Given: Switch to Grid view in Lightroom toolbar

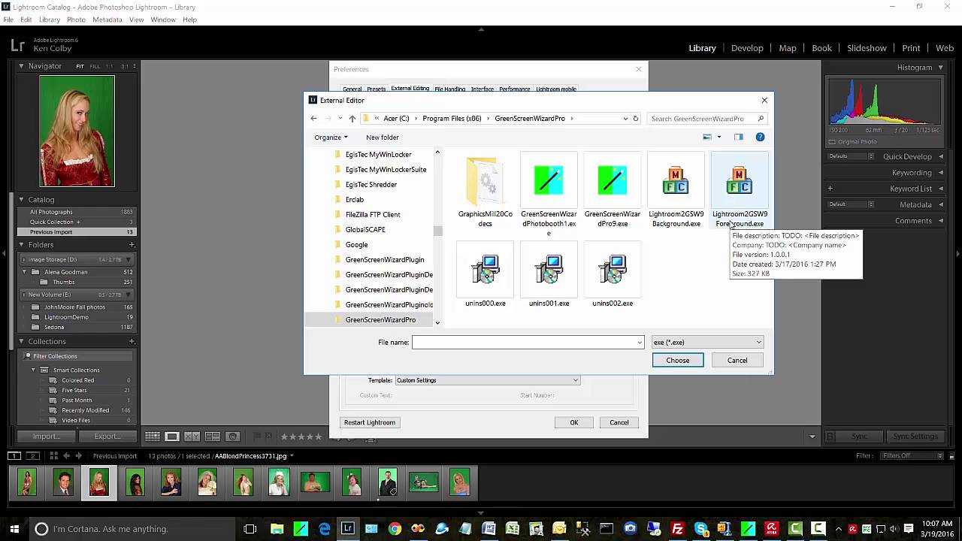Looking at the screenshot, I should [x=152, y=437].
